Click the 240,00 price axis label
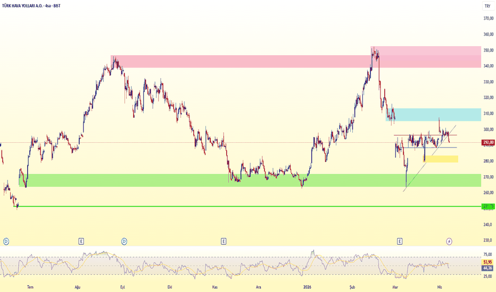Image resolution: width=496 pixels, height=292 pixels. tap(489, 225)
